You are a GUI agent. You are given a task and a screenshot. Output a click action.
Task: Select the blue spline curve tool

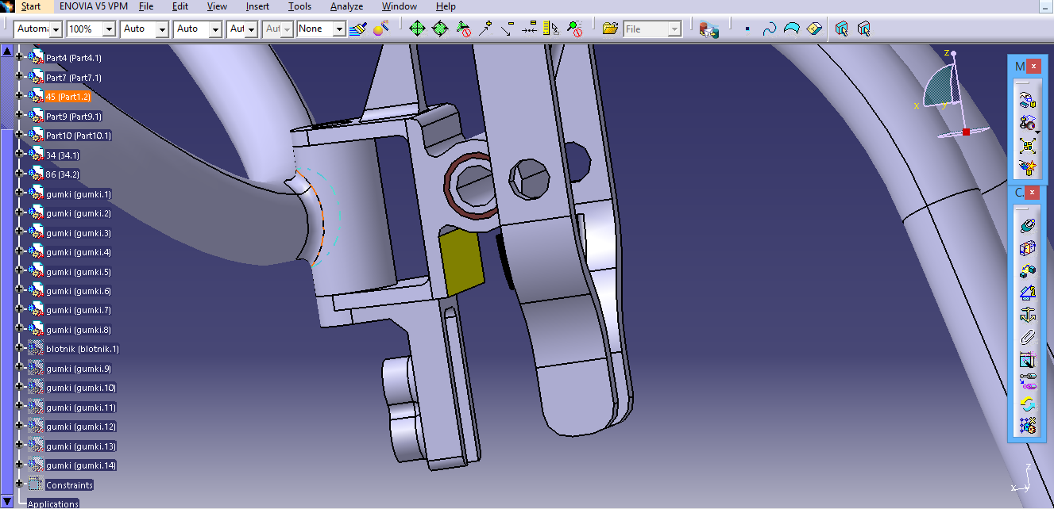pos(769,29)
